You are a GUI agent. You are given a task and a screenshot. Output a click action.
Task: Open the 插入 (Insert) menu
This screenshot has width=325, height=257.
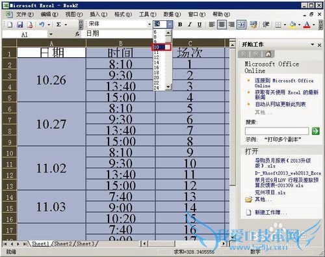point(99,14)
